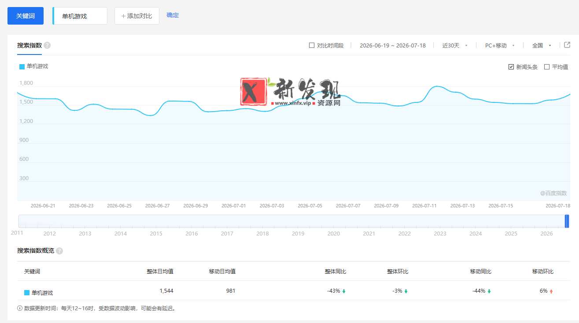Click the 移动同比 down arrow indicator
This screenshot has width=579, height=323.
489,291
